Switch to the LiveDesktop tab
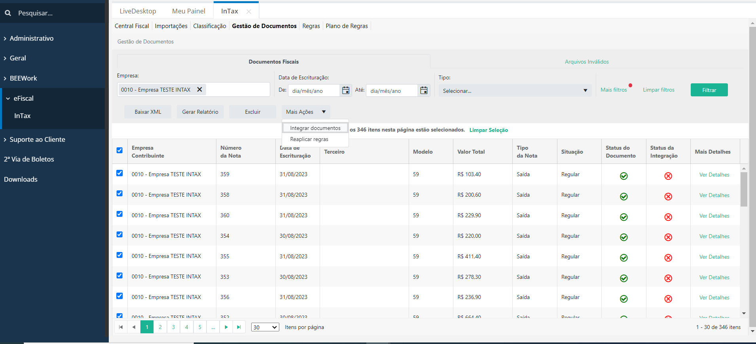The width and height of the screenshot is (756, 344). [x=138, y=11]
